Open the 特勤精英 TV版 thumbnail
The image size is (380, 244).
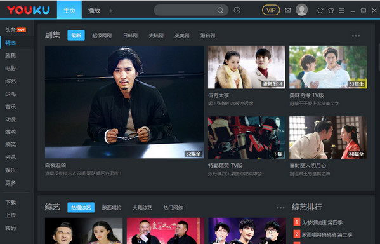click(x=247, y=137)
